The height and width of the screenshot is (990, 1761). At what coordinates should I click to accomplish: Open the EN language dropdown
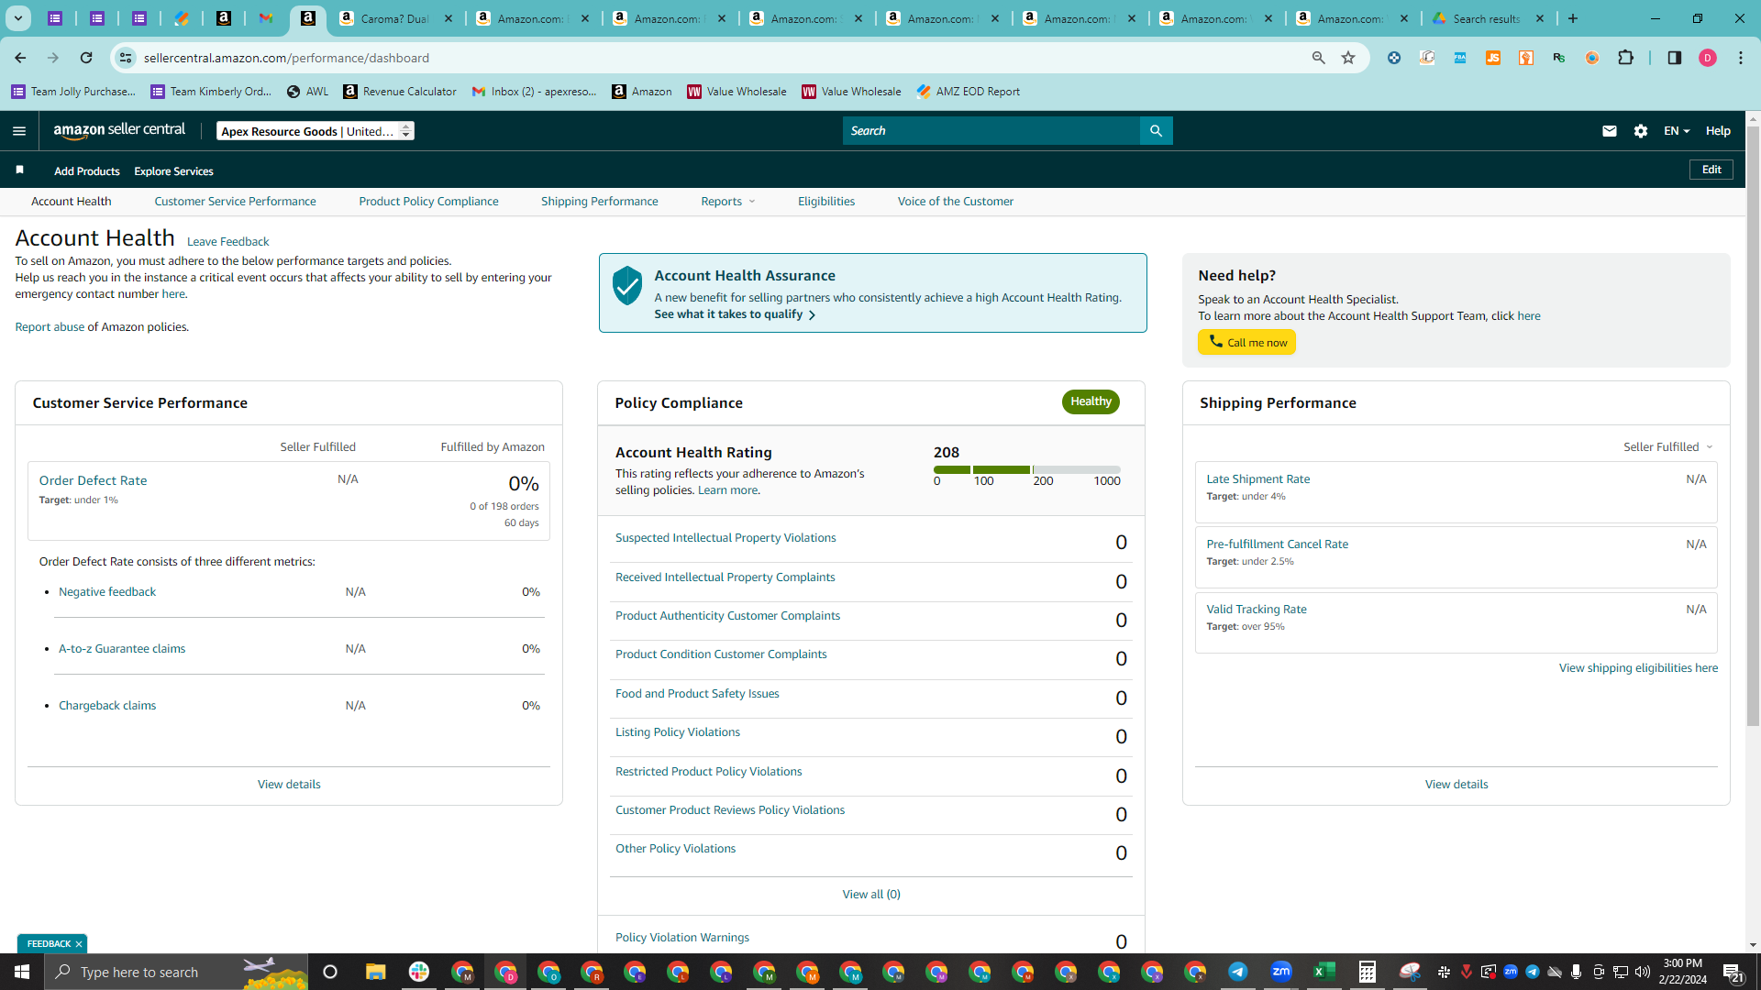(x=1677, y=131)
